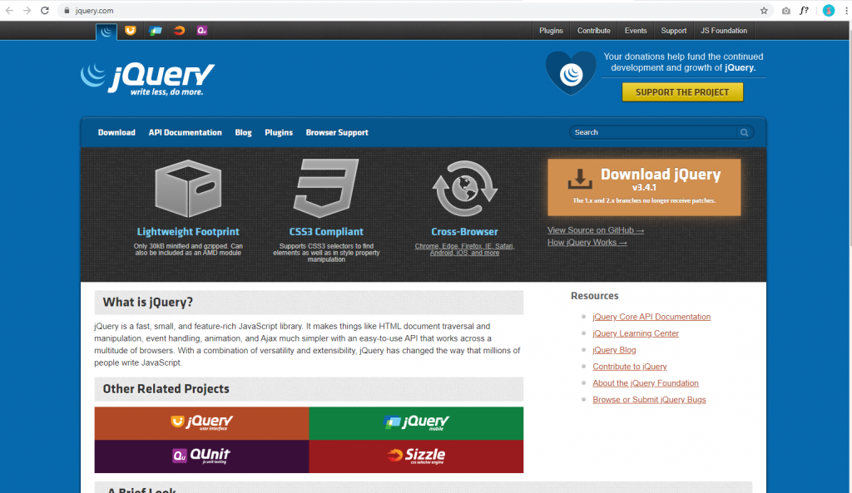Click the jQuery logo header
This screenshot has width=852, height=493.
[x=148, y=79]
